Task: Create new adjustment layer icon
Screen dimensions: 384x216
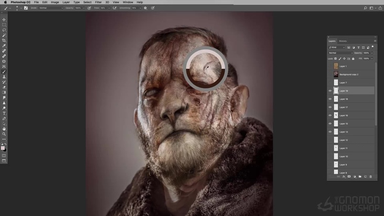Action: [355, 177]
